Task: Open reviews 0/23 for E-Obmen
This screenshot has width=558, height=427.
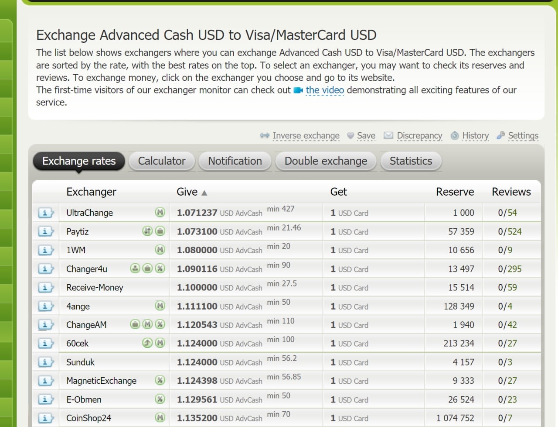Action: point(507,399)
